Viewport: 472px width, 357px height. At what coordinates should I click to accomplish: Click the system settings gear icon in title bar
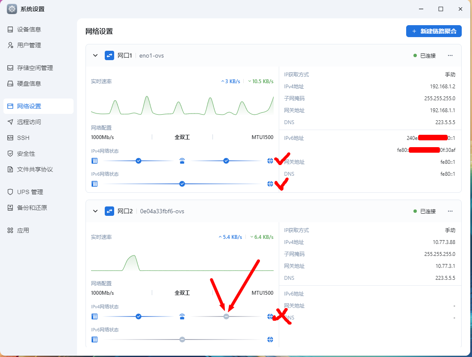coord(12,9)
